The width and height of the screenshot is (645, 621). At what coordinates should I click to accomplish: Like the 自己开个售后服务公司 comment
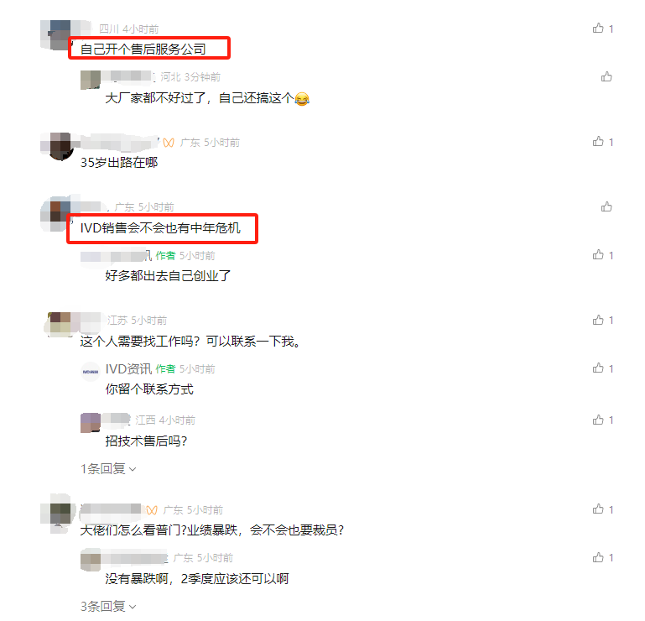click(x=598, y=29)
